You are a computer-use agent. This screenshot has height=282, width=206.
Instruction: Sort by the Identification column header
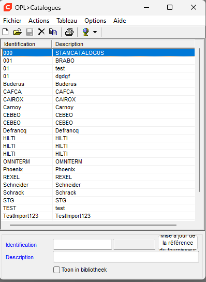[27, 44]
